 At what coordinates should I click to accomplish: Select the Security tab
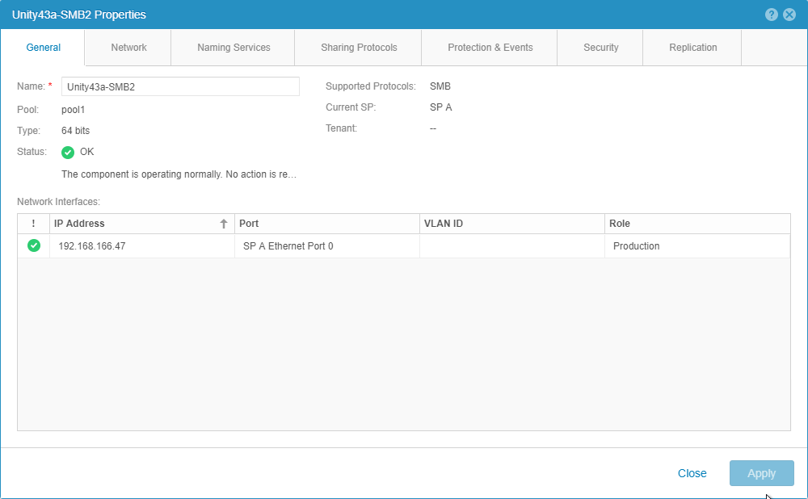(600, 48)
